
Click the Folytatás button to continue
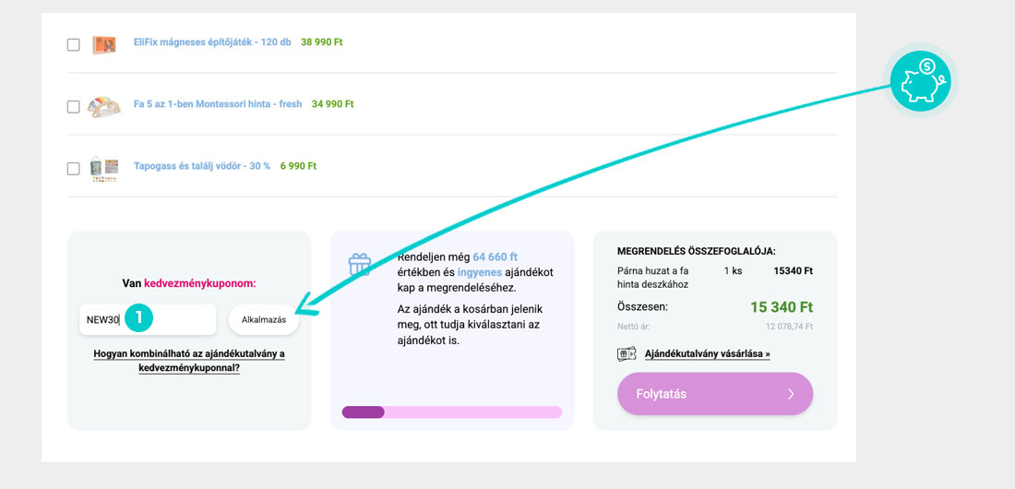point(714,394)
